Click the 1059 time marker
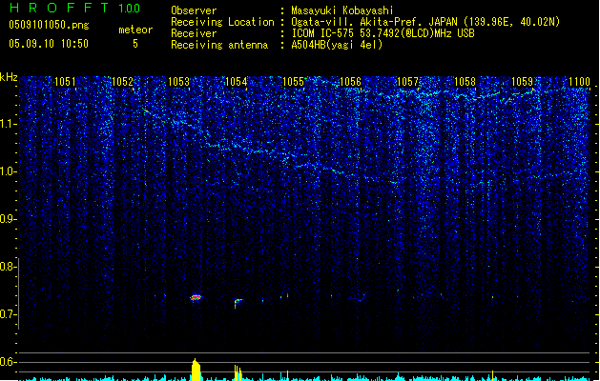This screenshot has width=600, height=381. click(522, 81)
